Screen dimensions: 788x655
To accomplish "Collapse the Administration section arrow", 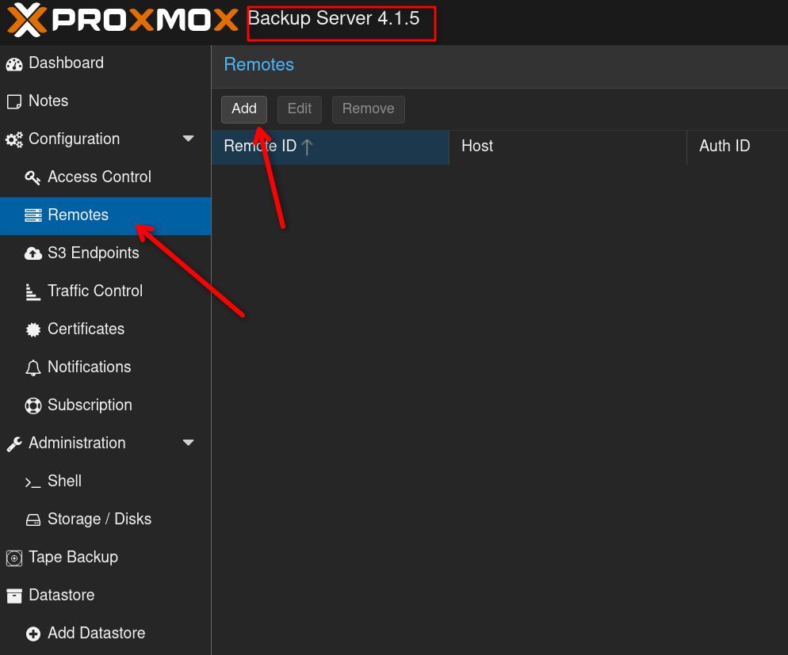I will pos(188,444).
